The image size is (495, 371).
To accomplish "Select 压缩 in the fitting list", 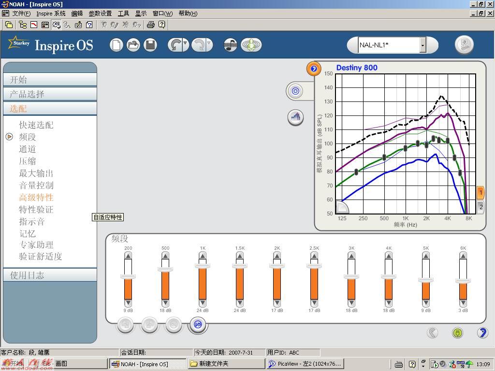I will coord(28,161).
